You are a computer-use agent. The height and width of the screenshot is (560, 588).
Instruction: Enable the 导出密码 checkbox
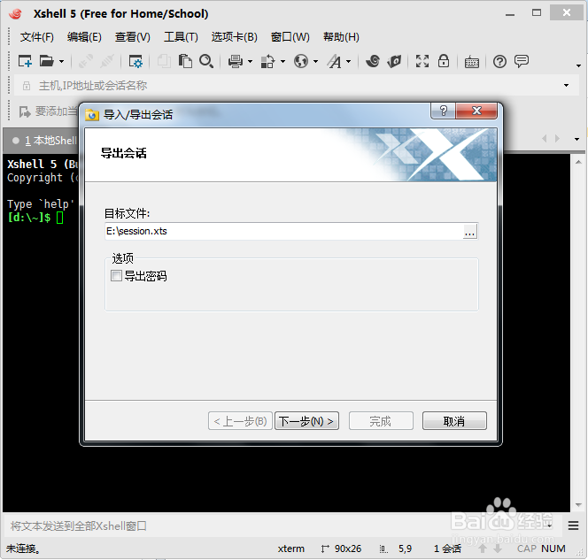[x=116, y=276]
